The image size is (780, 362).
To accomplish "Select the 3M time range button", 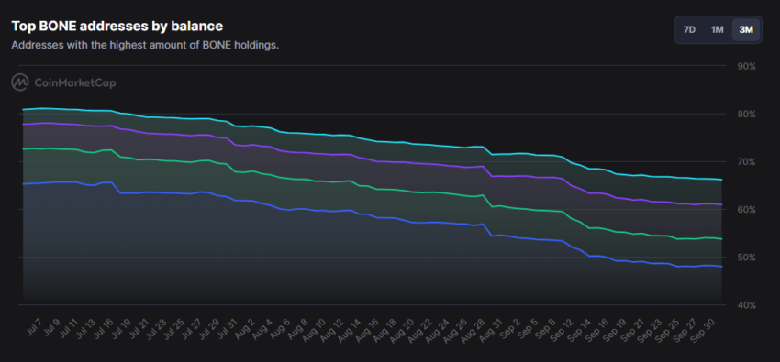I will point(746,30).
